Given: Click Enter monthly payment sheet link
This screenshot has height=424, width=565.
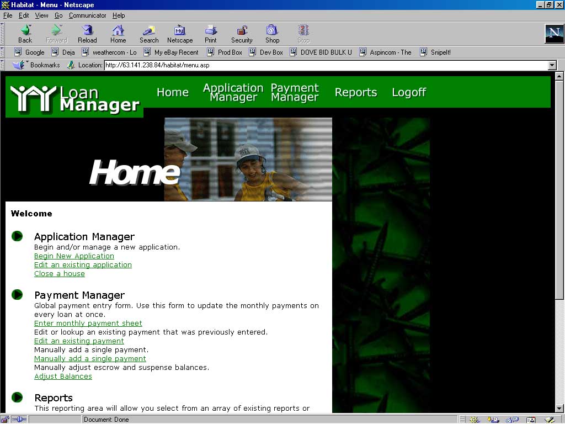Looking at the screenshot, I should pos(88,324).
